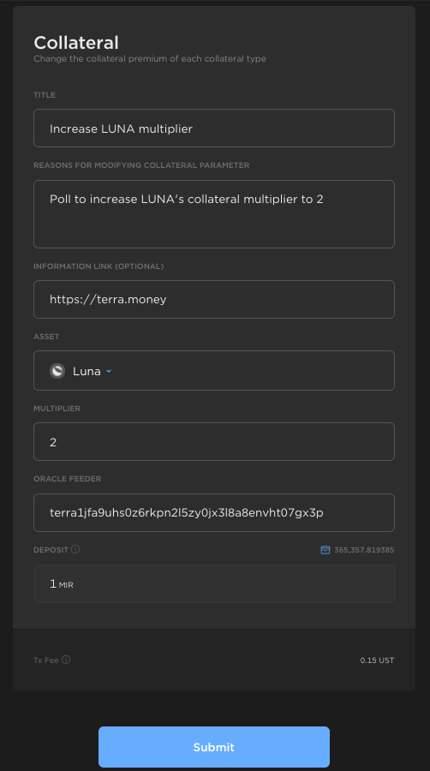Click the Collateral page heading
This screenshot has width=430, height=771.
pos(76,43)
